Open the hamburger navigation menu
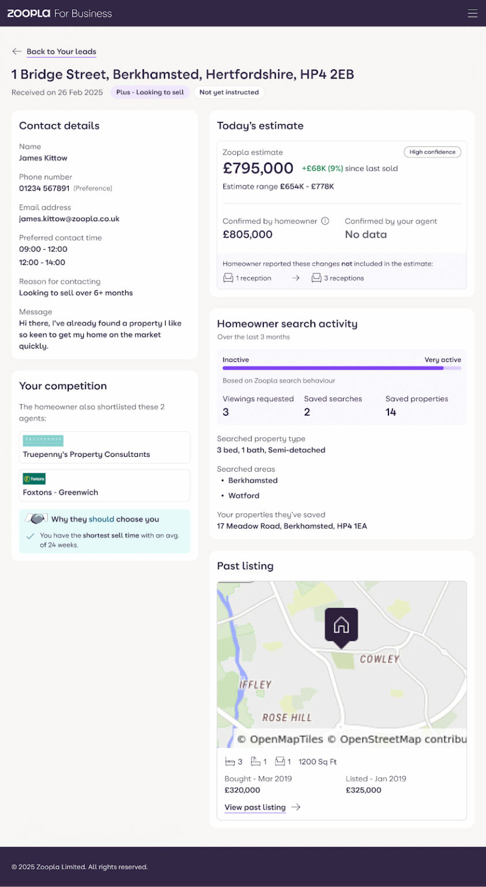This screenshot has width=486, height=887. 473,13
